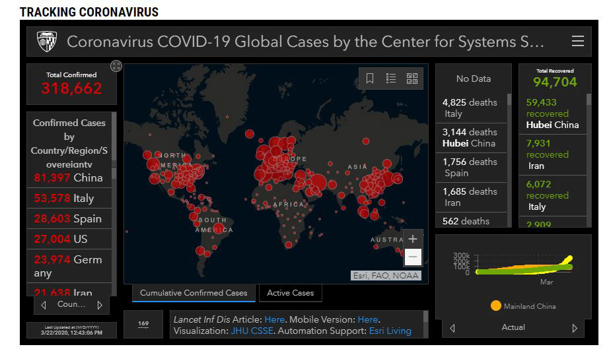Show previous chart with left arrow beside Actual
This screenshot has width=609, height=357.
click(452, 328)
